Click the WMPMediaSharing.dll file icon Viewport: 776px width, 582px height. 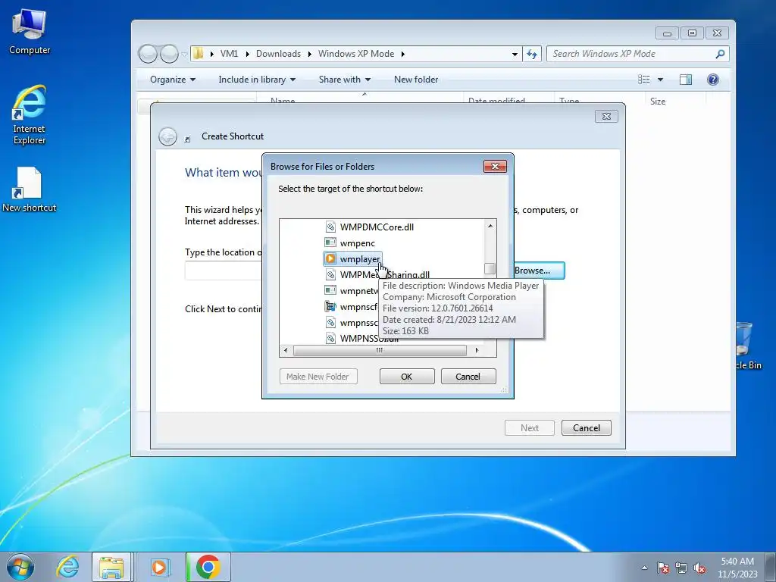pyautogui.click(x=330, y=274)
